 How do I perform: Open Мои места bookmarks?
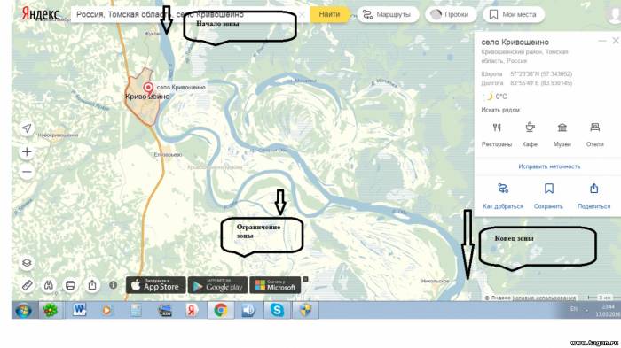pyautogui.click(x=514, y=15)
